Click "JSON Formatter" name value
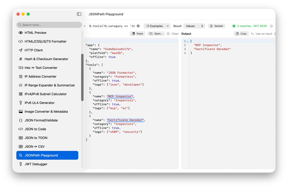288x189 pixels. pyautogui.click(x=121, y=73)
